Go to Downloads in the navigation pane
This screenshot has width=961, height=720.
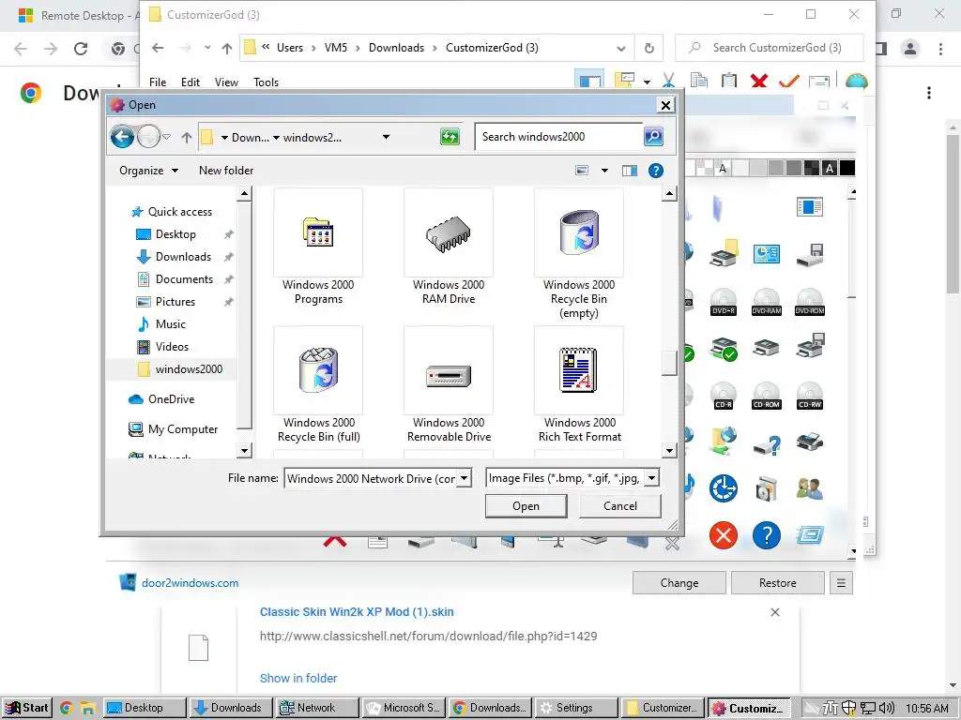click(174, 257)
